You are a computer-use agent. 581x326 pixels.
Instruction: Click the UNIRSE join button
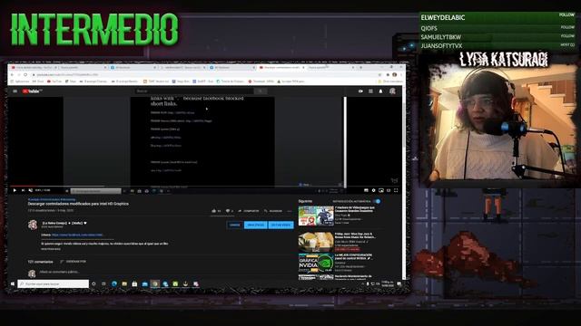[234, 225]
